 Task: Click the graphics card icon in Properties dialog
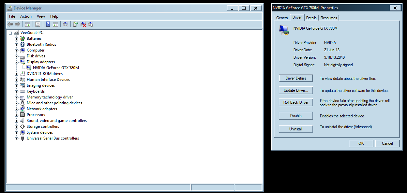coord(284,30)
